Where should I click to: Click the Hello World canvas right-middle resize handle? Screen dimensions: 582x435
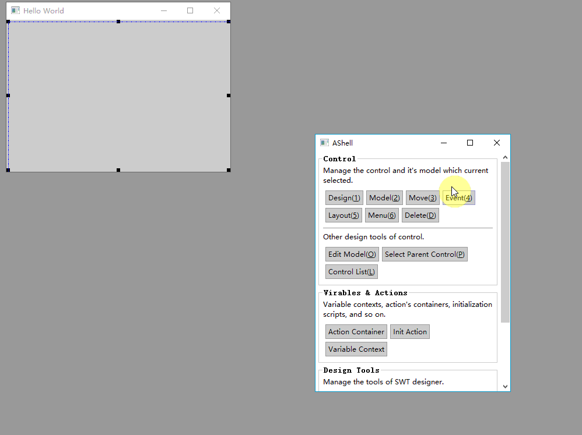[x=229, y=96]
